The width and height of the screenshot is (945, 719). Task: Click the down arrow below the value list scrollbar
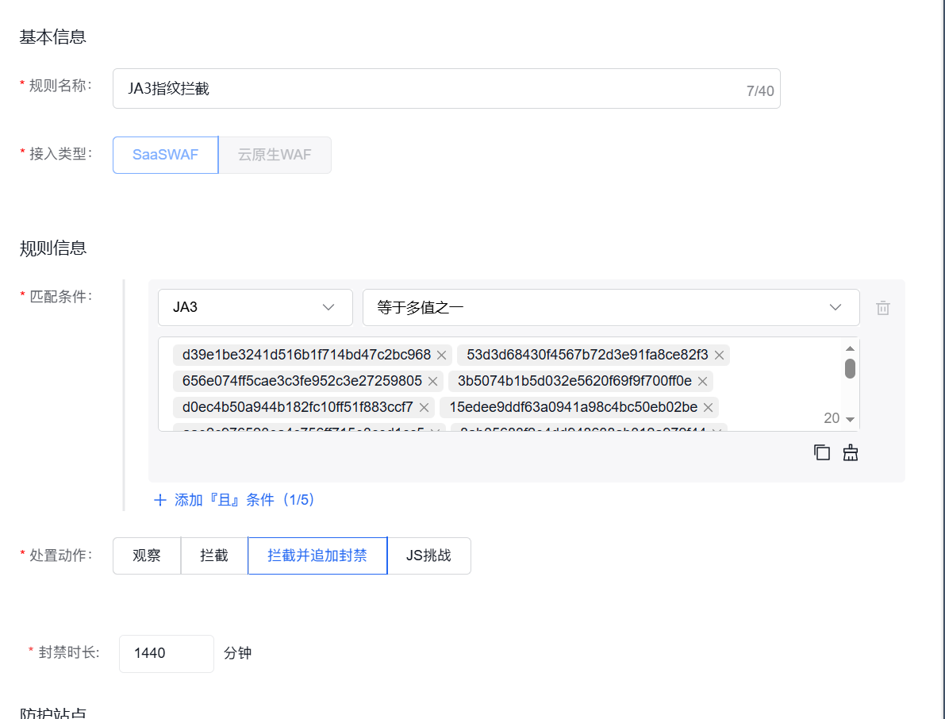[x=851, y=419]
